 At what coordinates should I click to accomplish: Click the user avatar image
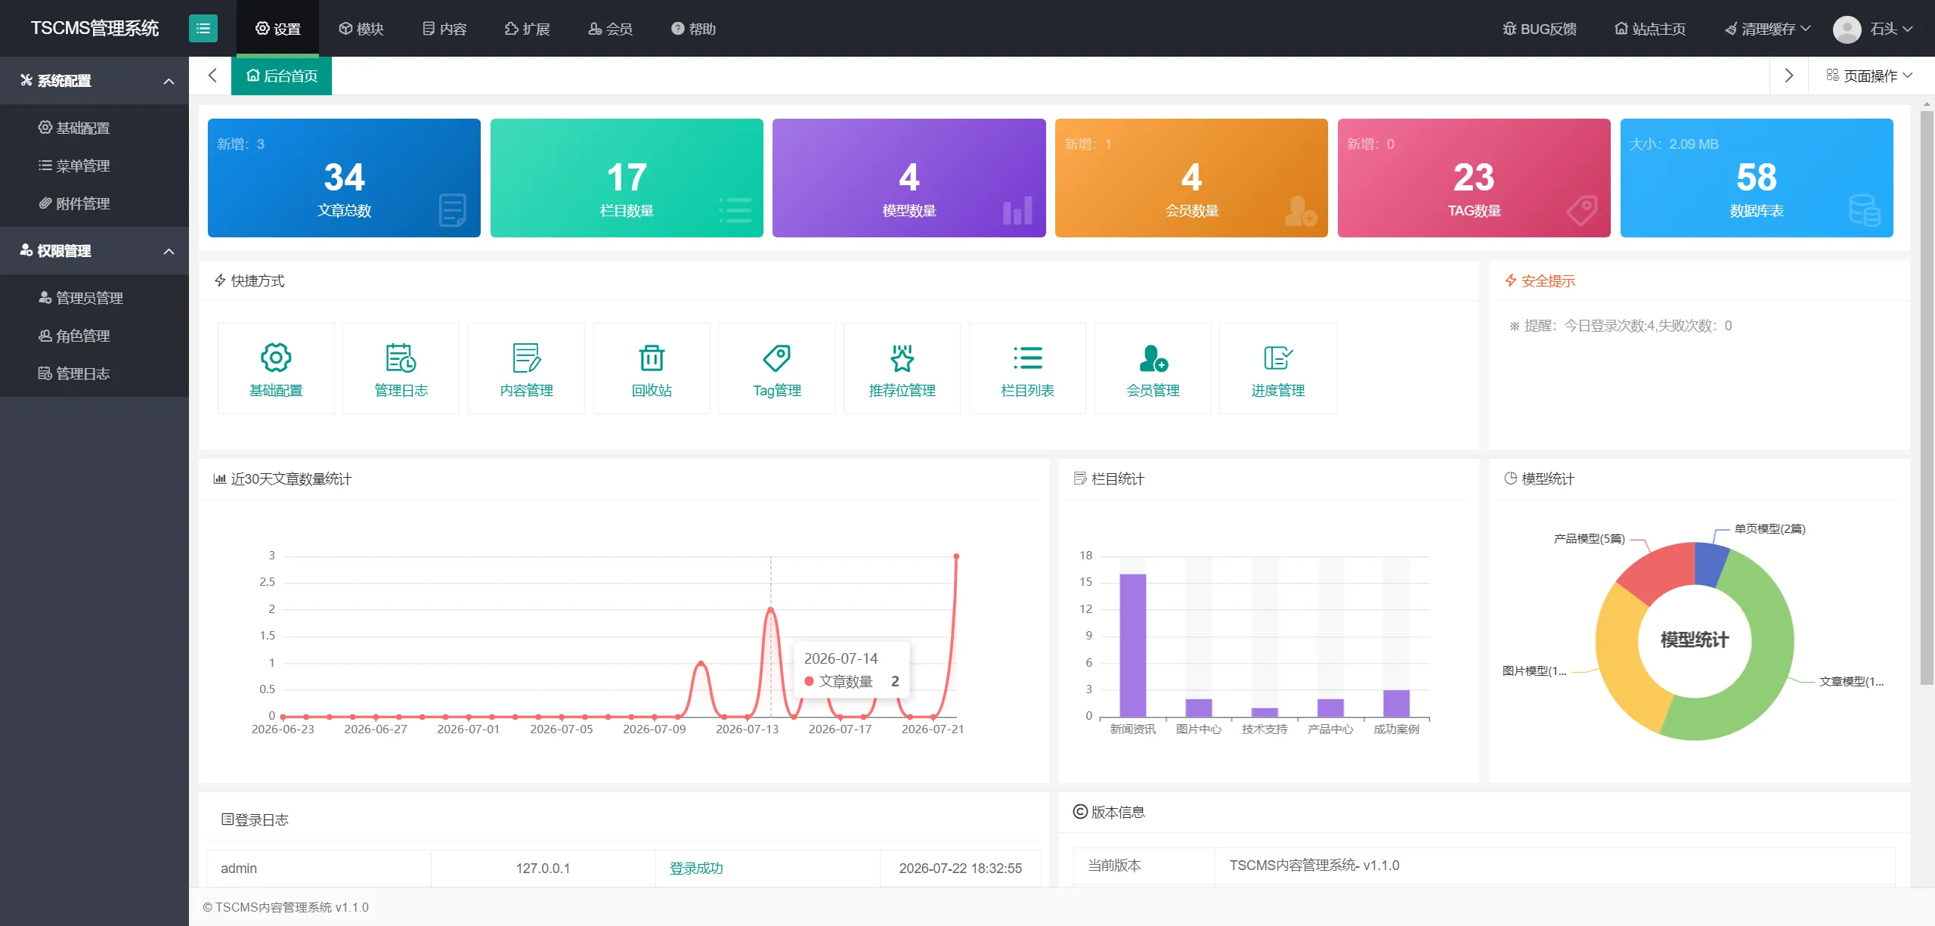[x=1847, y=29]
